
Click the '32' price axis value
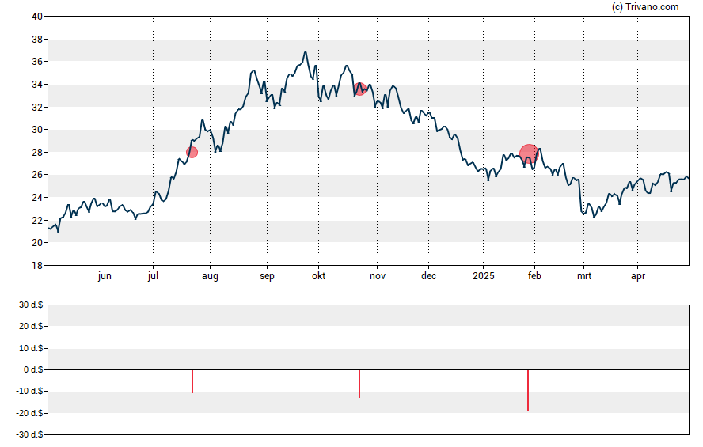[37, 107]
